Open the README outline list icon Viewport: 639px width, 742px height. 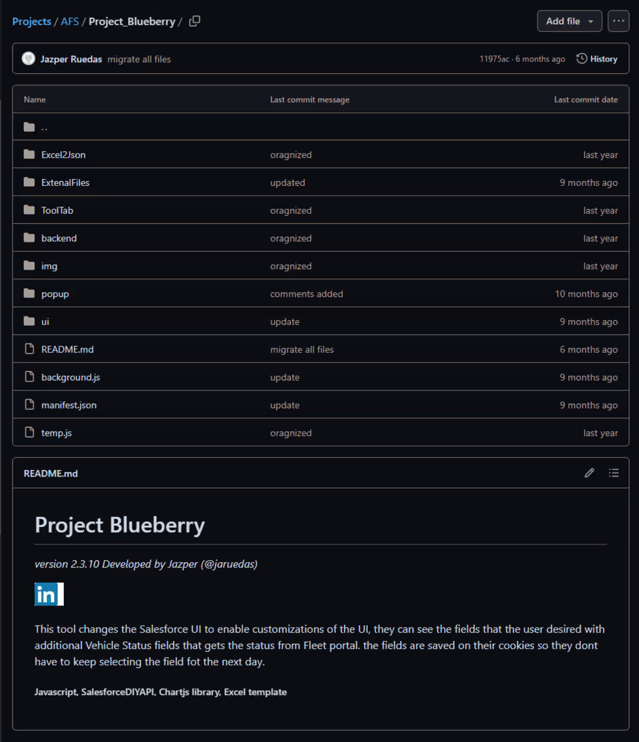tap(613, 473)
